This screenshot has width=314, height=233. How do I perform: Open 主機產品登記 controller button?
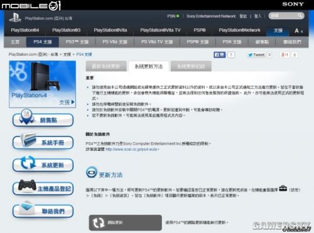[43, 187]
